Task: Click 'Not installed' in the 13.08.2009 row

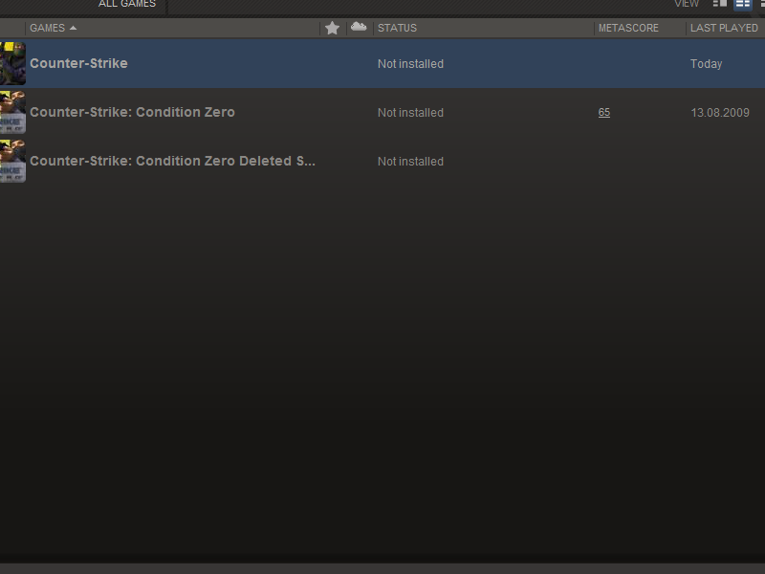Action: 410,113
